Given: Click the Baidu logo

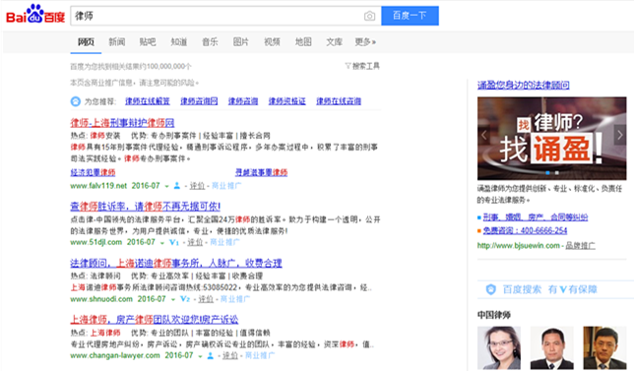Looking at the screenshot, I should [35, 14].
